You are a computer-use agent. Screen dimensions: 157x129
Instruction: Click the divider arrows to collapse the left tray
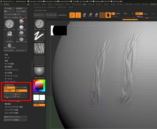tap(32, 69)
